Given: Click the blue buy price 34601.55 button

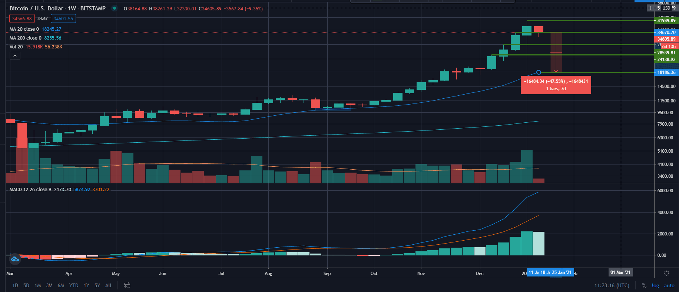Looking at the screenshot, I should [x=63, y=18].
